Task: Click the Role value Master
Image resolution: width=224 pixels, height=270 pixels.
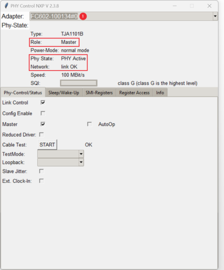Action: (x=69, y=42)
